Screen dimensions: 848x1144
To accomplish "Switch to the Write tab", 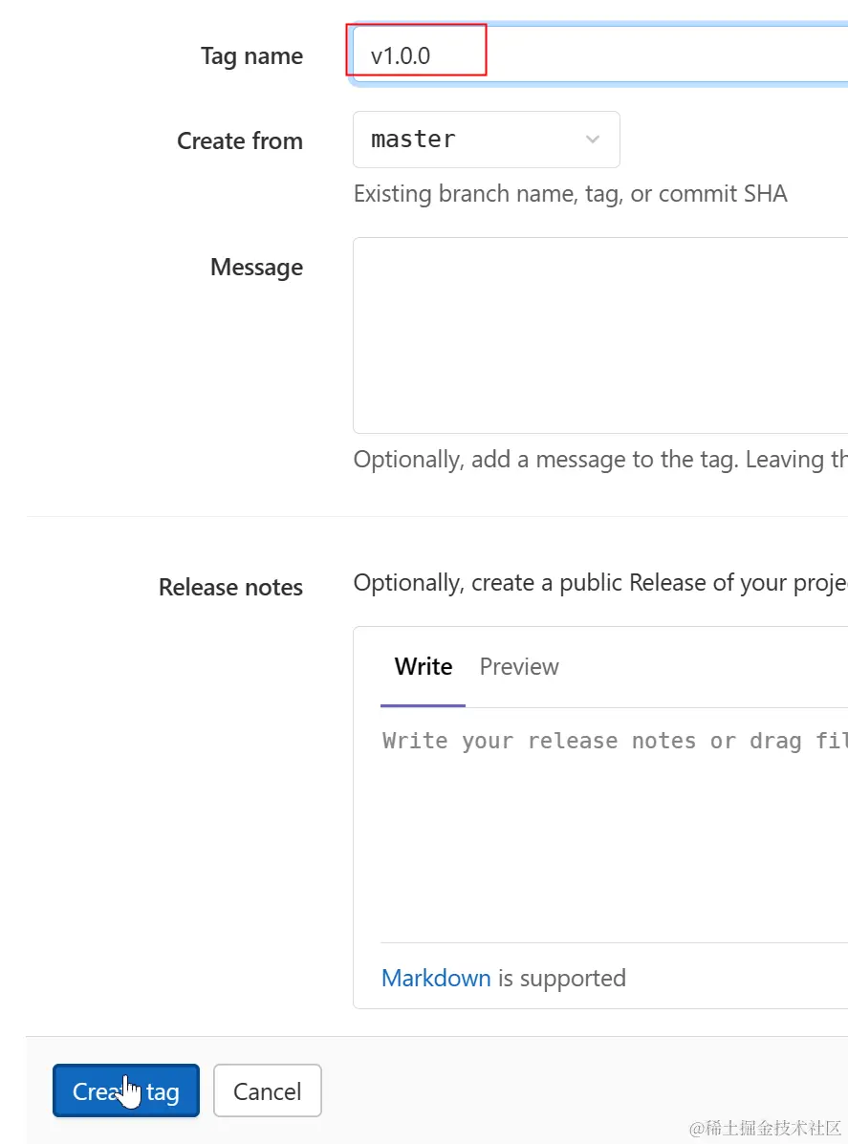I will pyautogui.click(x=423, y=666).
